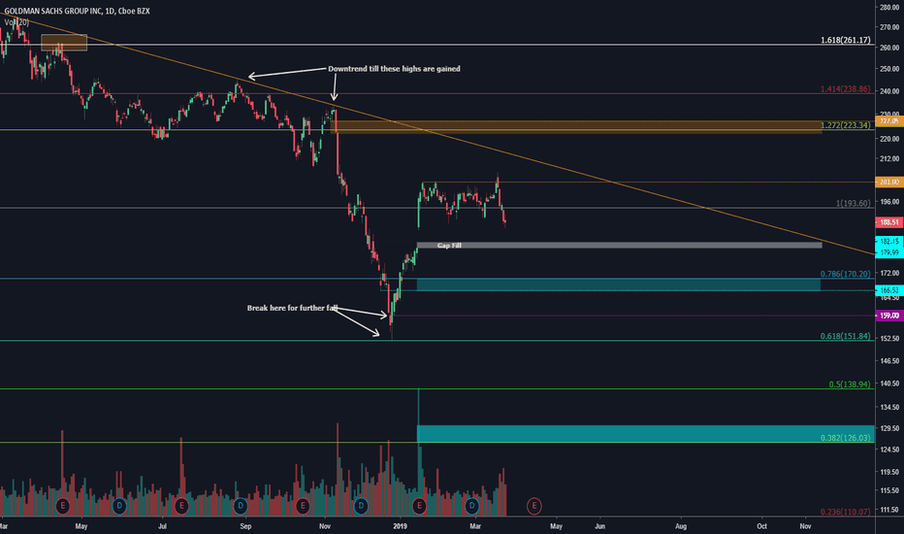The width and height of the screenshot is (904, 534).
Task: Click the Aug label on time axis
Action: [681, 526]
